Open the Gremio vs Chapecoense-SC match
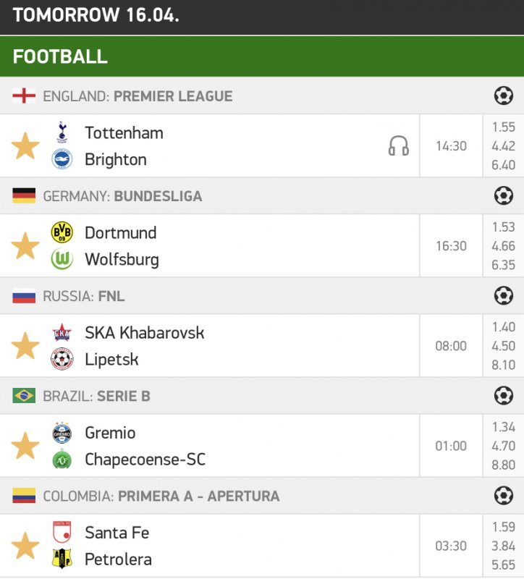Image resolution: width=524 pixels, height=579 pixels. 145,446
